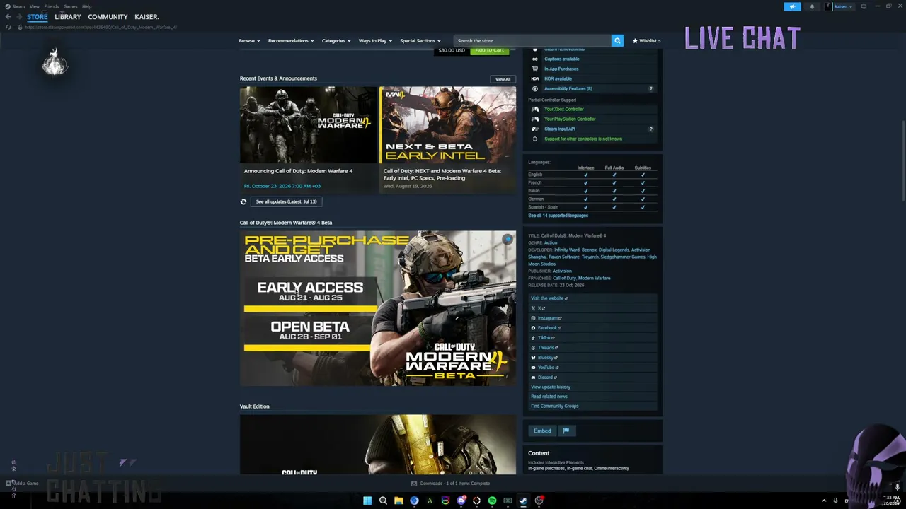Open See all 14 supported languages link
Viewport: 906px width, 509px height.
click(558, 216)
